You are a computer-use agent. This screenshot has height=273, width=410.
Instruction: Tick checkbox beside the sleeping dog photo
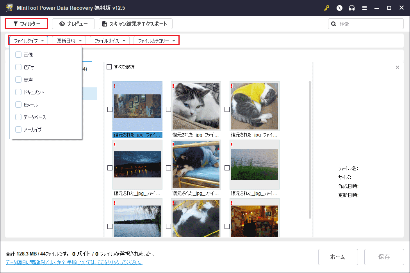pos(168,168)
